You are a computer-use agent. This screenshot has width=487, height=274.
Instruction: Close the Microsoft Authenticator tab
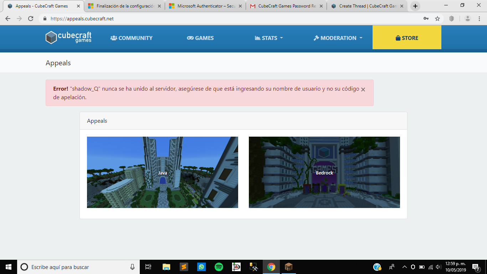point(240,6)
